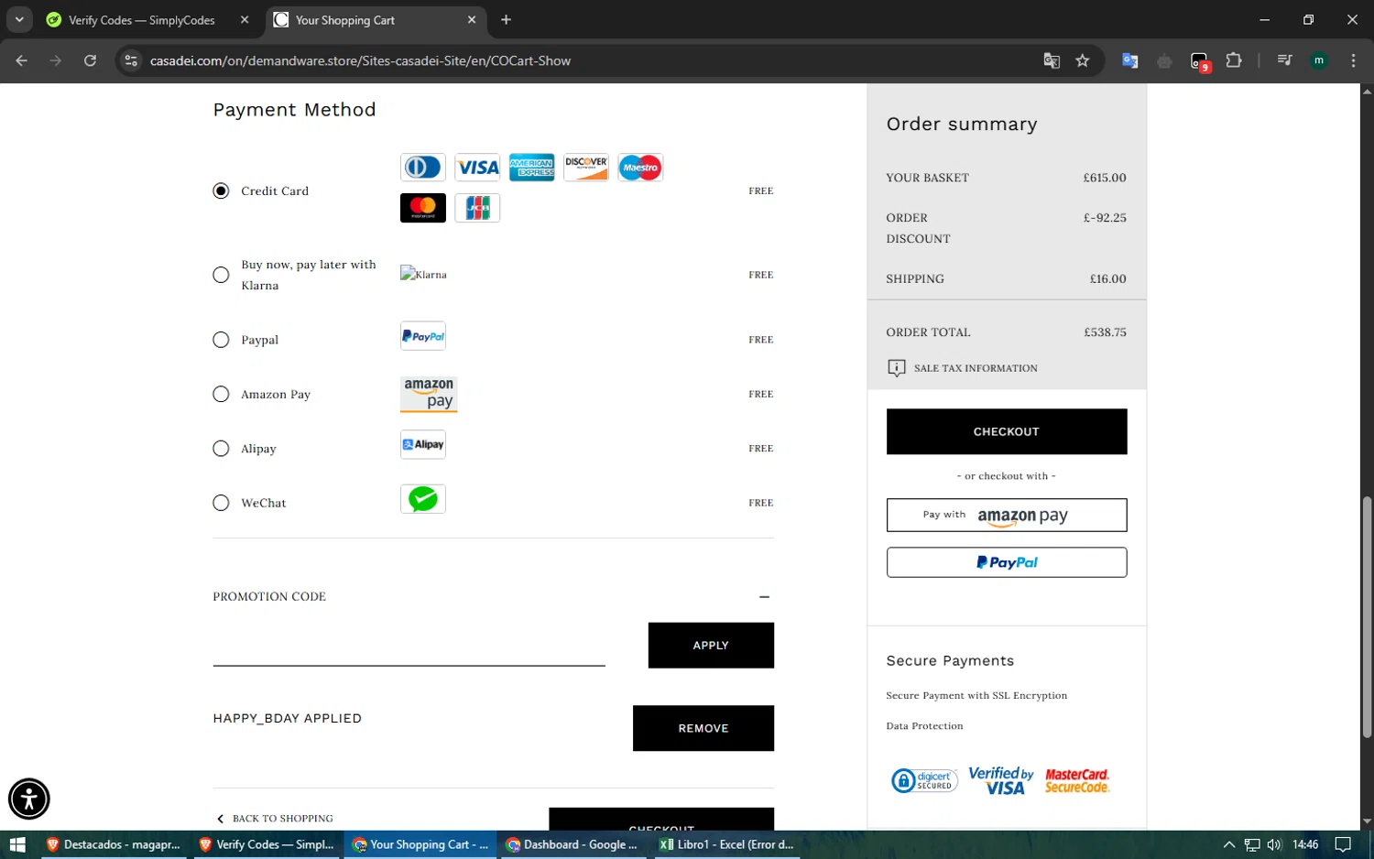1374x859 pixels.
Task: Click the PayPal logo in payment methods
Action: pos(423,336)
